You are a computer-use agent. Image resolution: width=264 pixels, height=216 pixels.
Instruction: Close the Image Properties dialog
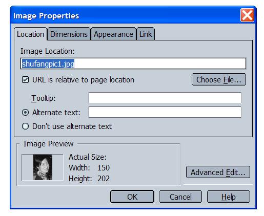(247, 15)
